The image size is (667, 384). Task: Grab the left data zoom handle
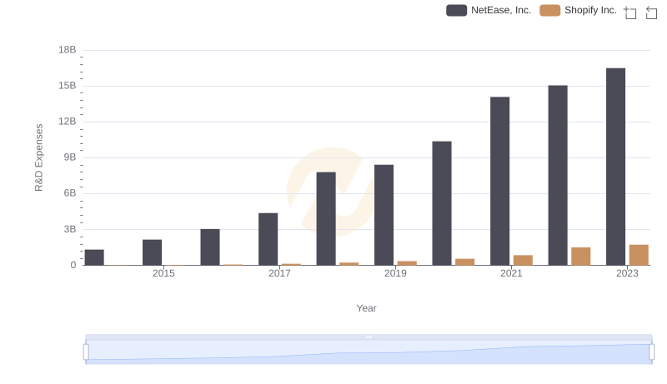(x=86, y=352)
